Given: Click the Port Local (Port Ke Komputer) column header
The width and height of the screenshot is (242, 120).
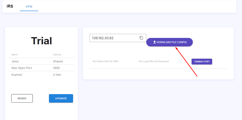Looking at the screenshot, I should coord(154,62).
